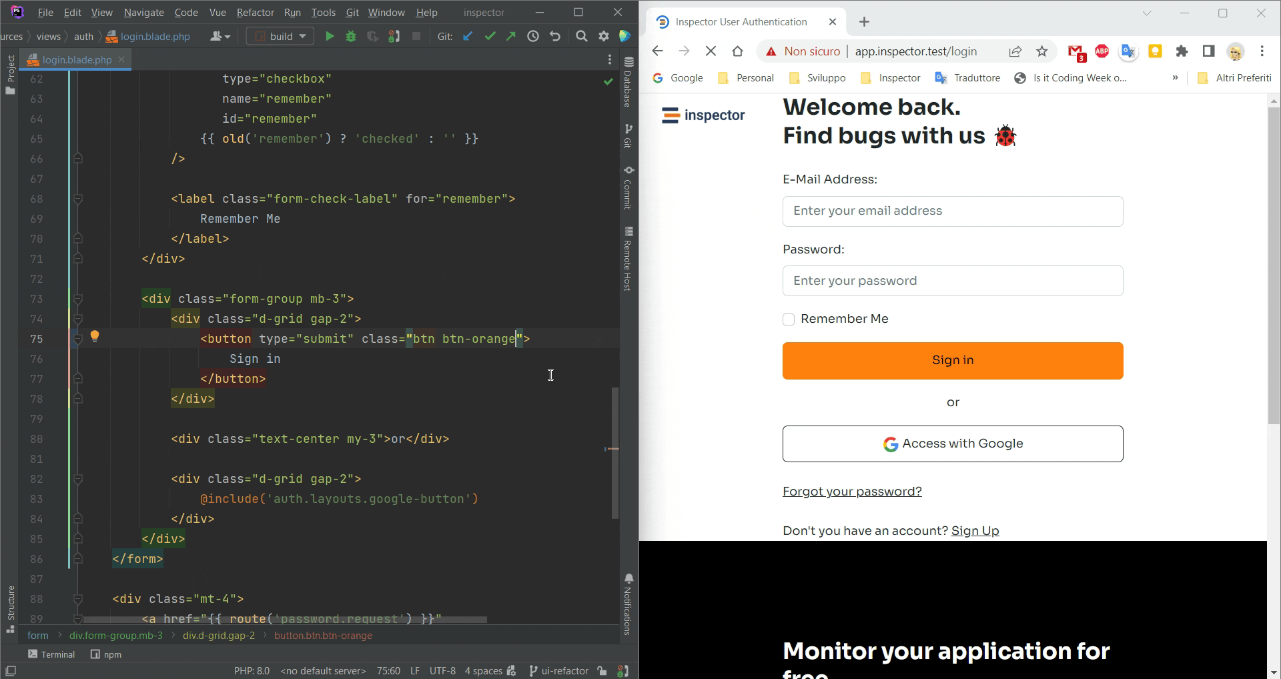Select the login.blade.php editor tab

click(x=77, y=60)
